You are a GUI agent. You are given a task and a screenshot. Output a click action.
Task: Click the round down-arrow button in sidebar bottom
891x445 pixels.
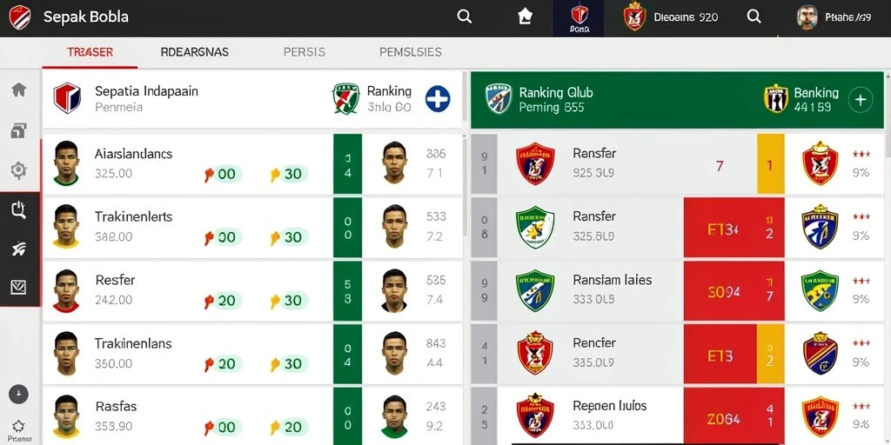[x=19, y=394]
